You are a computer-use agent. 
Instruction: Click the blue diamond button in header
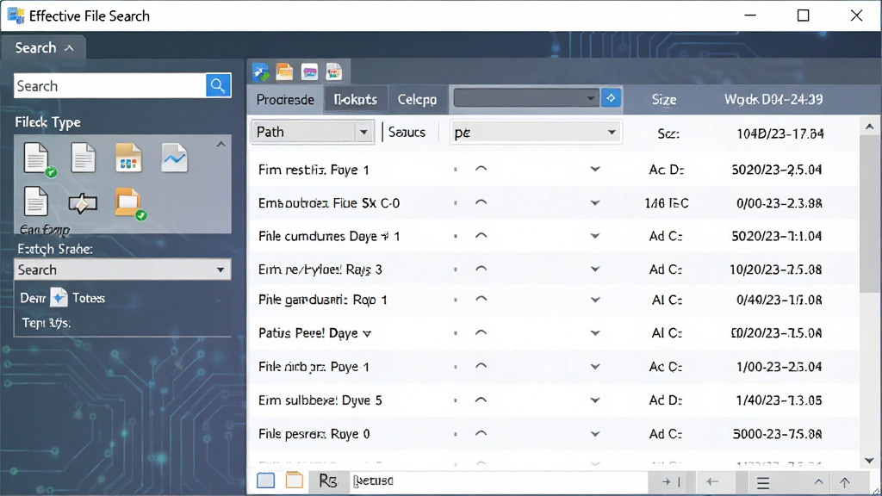[x=611, y=98]
